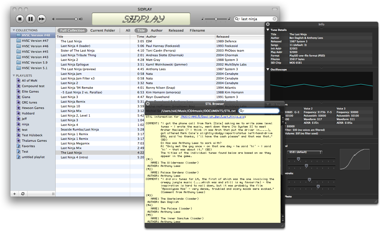Screen dimensions: 380x231
Task: Filter search by All fields
Action: pyautogui.click(x=128, y=31)
